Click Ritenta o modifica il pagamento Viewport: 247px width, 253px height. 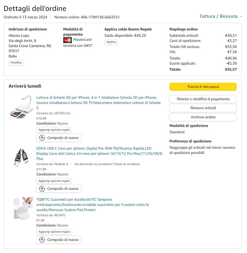coord(203,99)
